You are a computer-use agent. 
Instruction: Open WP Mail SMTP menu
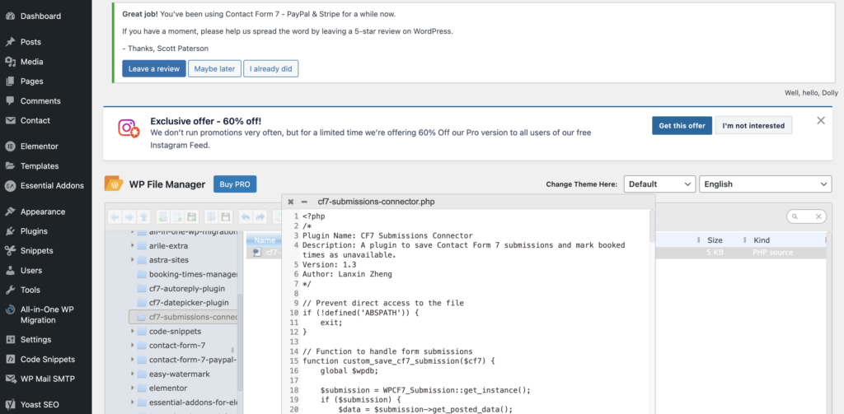coord(46,379)
